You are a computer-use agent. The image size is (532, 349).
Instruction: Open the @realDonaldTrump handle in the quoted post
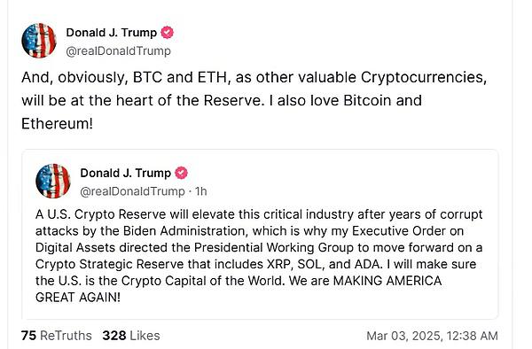click(x=133, y=191)
